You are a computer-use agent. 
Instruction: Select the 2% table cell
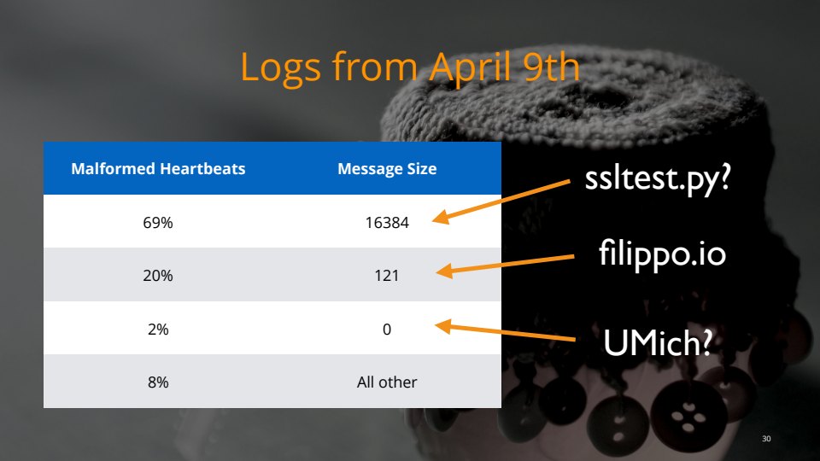[158, 329]
